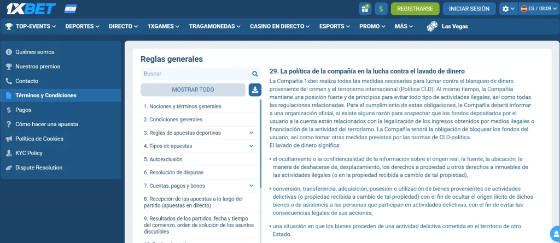Screen dimensions: 560x243
Task: Click the download rules icon button
Action: click(x=255, y=90)
